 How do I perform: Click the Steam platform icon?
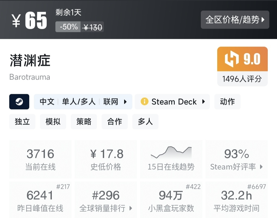tap(19, 102)
